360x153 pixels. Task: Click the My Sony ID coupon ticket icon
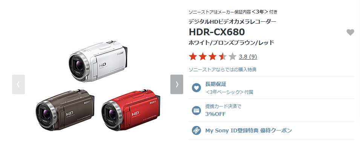tap(196, 130)
